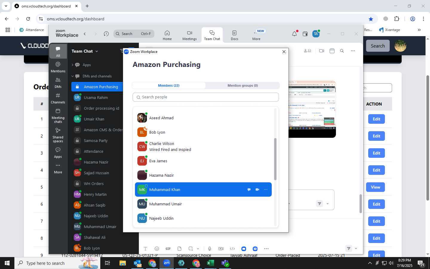Image resolution: width=430 pixels, height=269 pixels.
Task: Open More in Zoom sidebar
Action: pos(58,168)
